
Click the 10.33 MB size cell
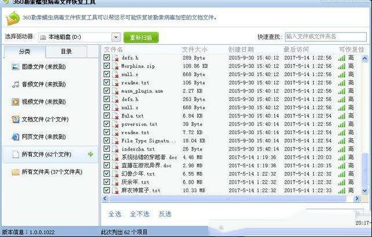pos(194,191)
